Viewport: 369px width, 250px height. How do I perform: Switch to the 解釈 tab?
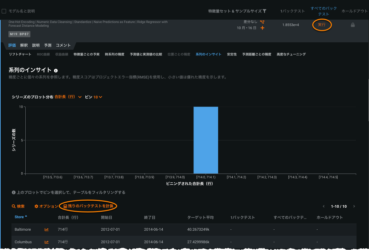click(24, 45)
